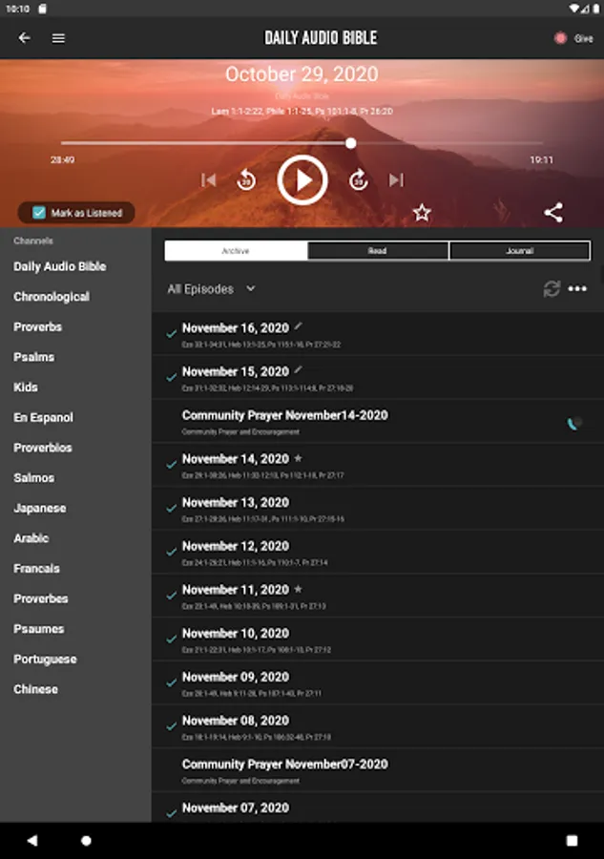Open the November 11, 2020 episode
This screenshot has width=604, height=859.
[x=378, y=596]
